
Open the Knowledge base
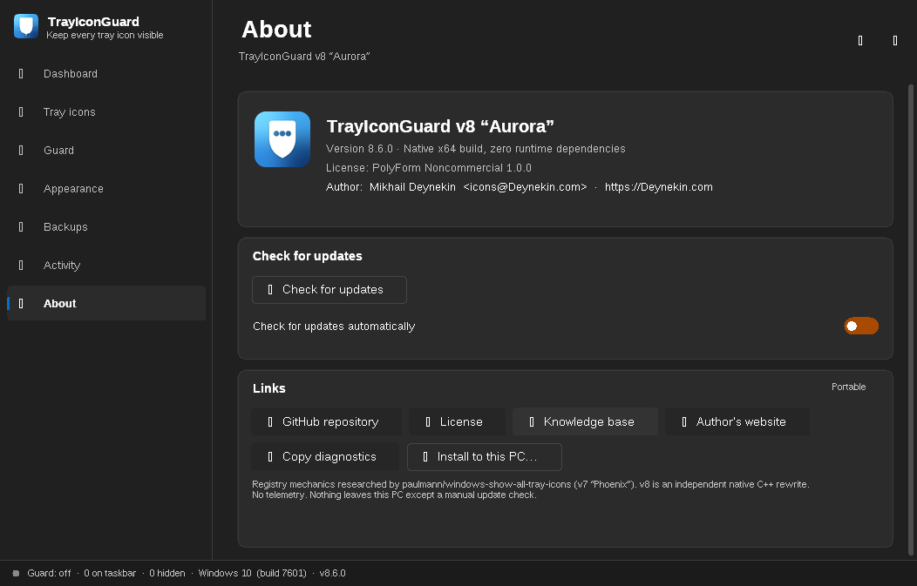point(585,421)
